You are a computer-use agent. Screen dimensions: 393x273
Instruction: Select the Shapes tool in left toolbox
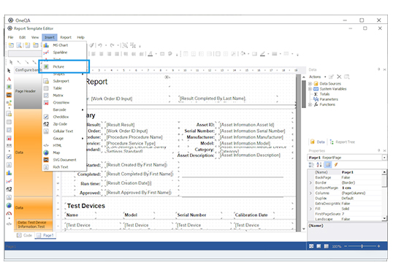(x=9, y=103)
